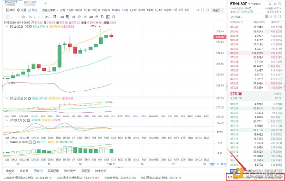This screenshot has width=286, height=181.
Task: Open 设置 chart settings
Action: click(x=22, y=10)
